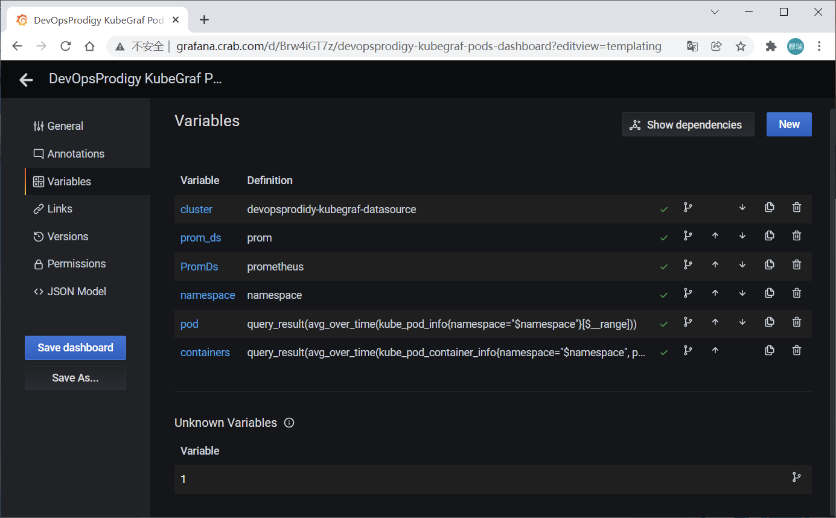Show usages of the containers variable
This screenshot has height=518, width=836.
click(x=688, y=350)
